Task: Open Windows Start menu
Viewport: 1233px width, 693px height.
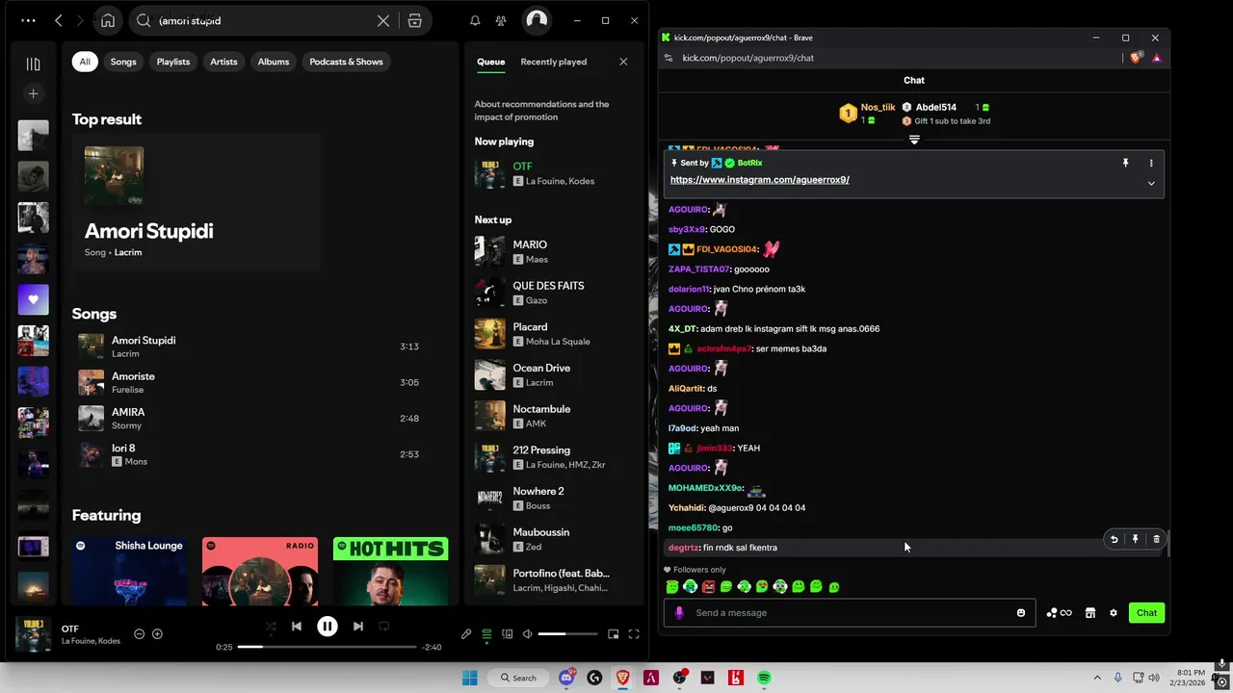Action: click(470, 678)
